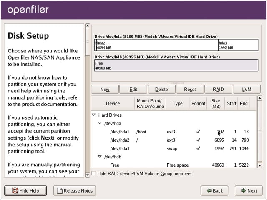
Task: Open the New partition dialog
Action: pos(105,89)
